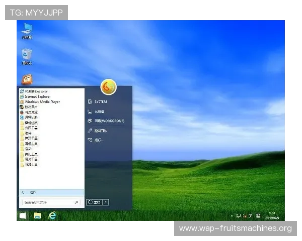Show hidden system tray icons

233,216
